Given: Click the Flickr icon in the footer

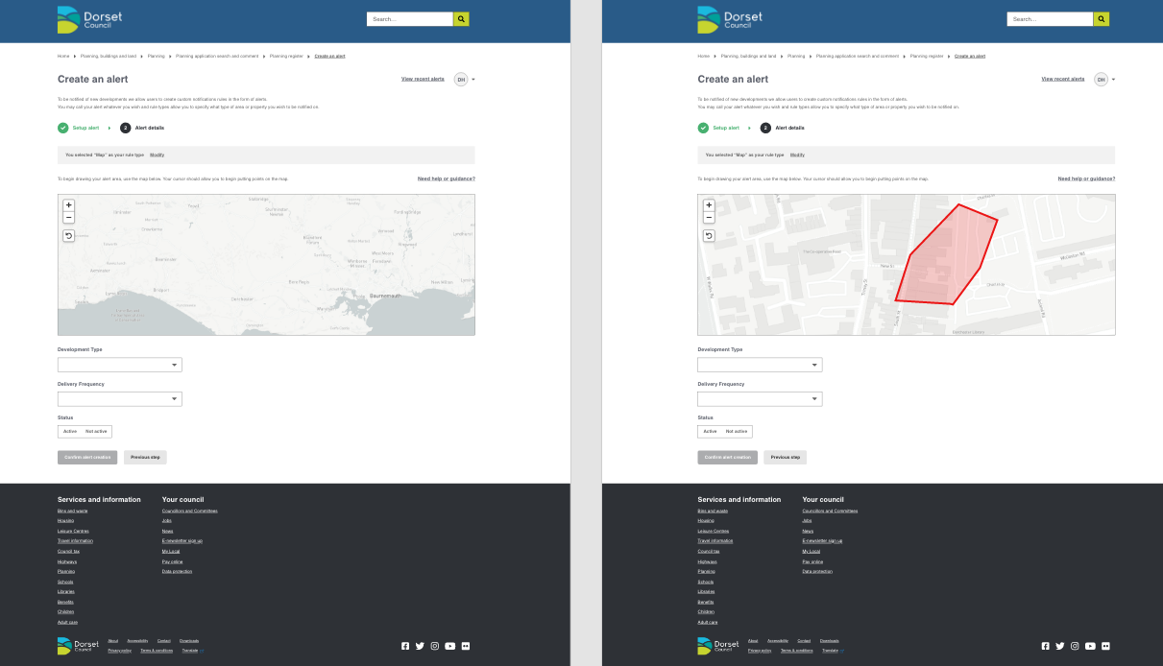Looking at the screenshot, I should tap(465, 646).
